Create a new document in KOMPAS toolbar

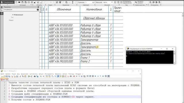click(x=16, y=2)
